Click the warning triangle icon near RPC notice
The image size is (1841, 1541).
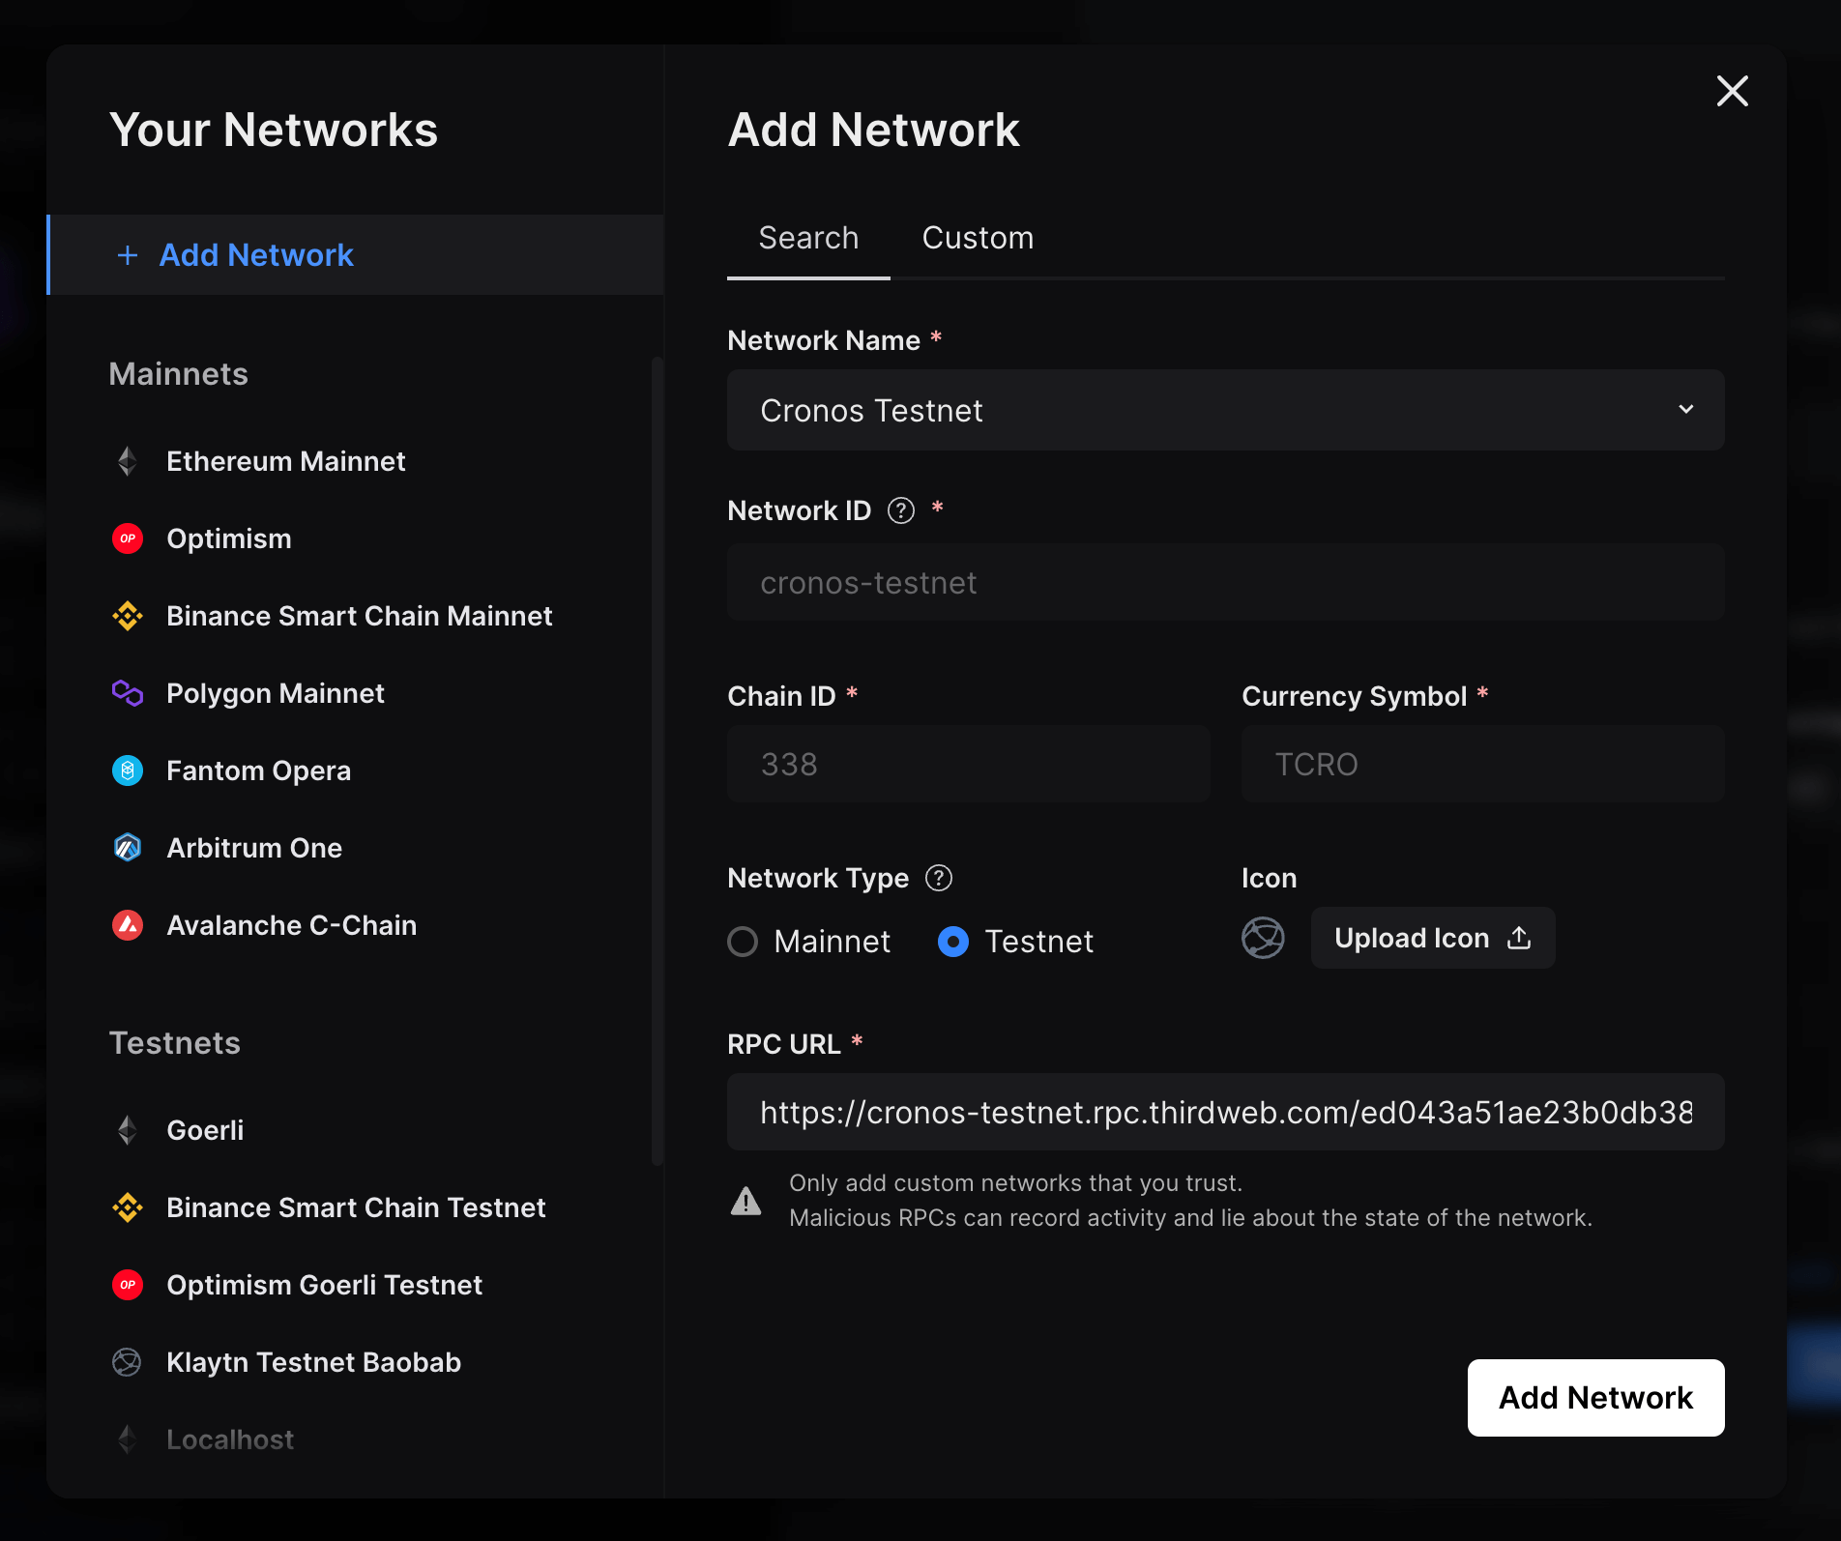coord(746,1201)
